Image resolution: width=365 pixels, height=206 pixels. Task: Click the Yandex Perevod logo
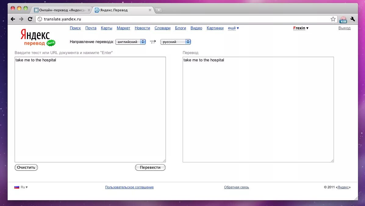pos(38,37)
